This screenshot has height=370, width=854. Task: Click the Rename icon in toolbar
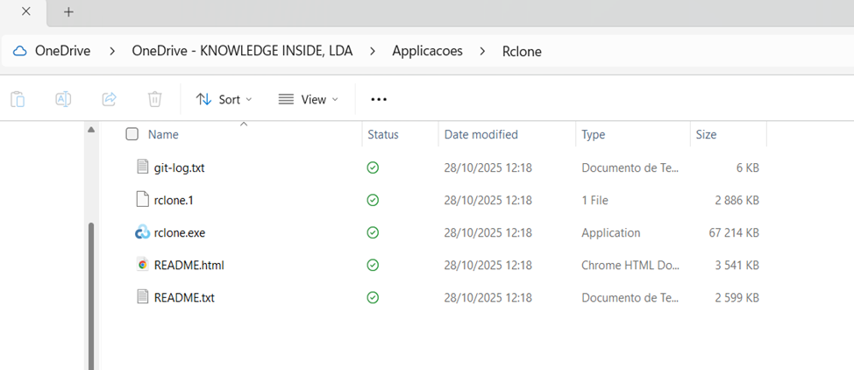[63, 99]
